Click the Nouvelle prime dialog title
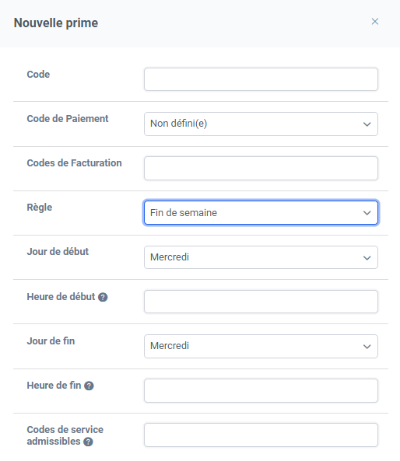This screenshot has height=461, width=400. click(56, 23)
